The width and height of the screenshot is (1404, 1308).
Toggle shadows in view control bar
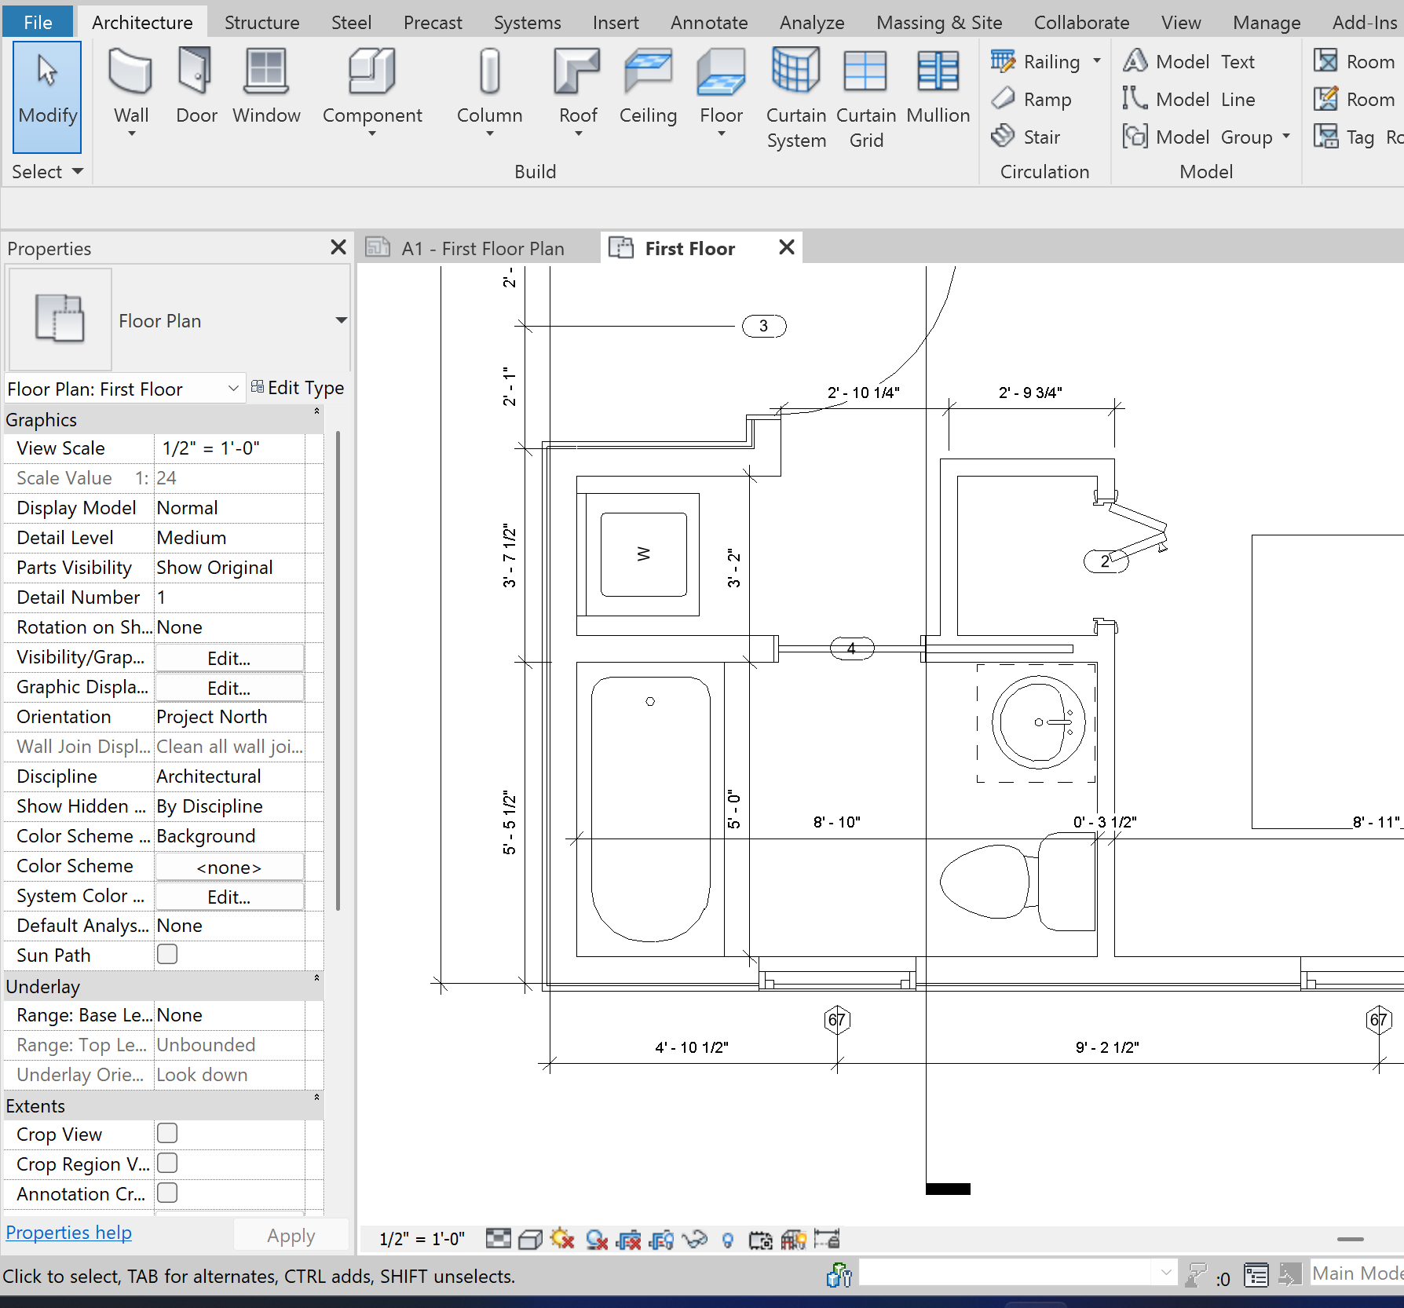[x=597, y=1239]
